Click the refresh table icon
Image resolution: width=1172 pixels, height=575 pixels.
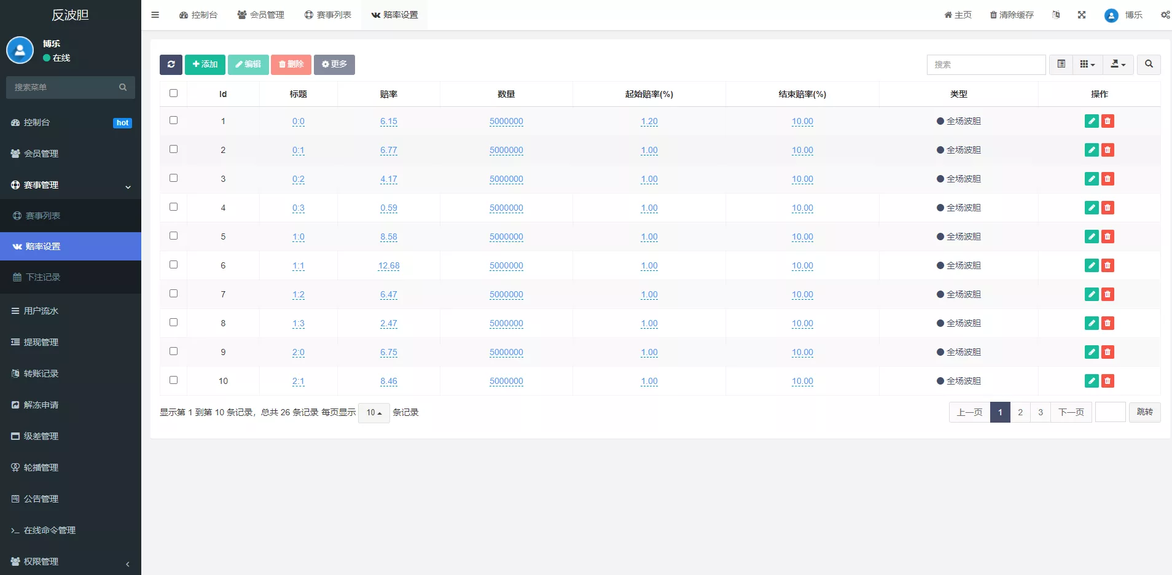[171, 64]
